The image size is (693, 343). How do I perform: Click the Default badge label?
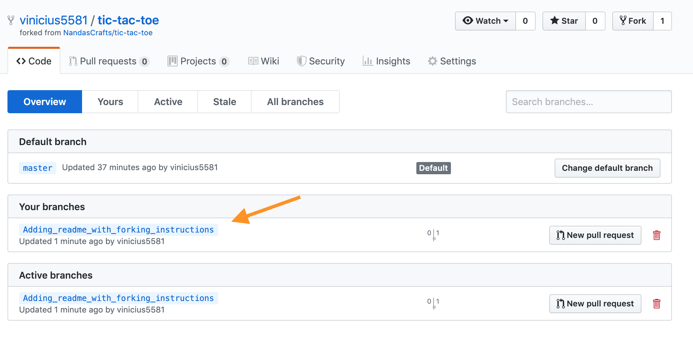point(433,168)
